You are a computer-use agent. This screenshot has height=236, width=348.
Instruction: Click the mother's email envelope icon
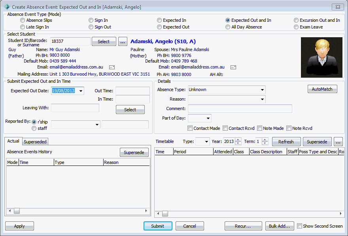click(233, 67)
